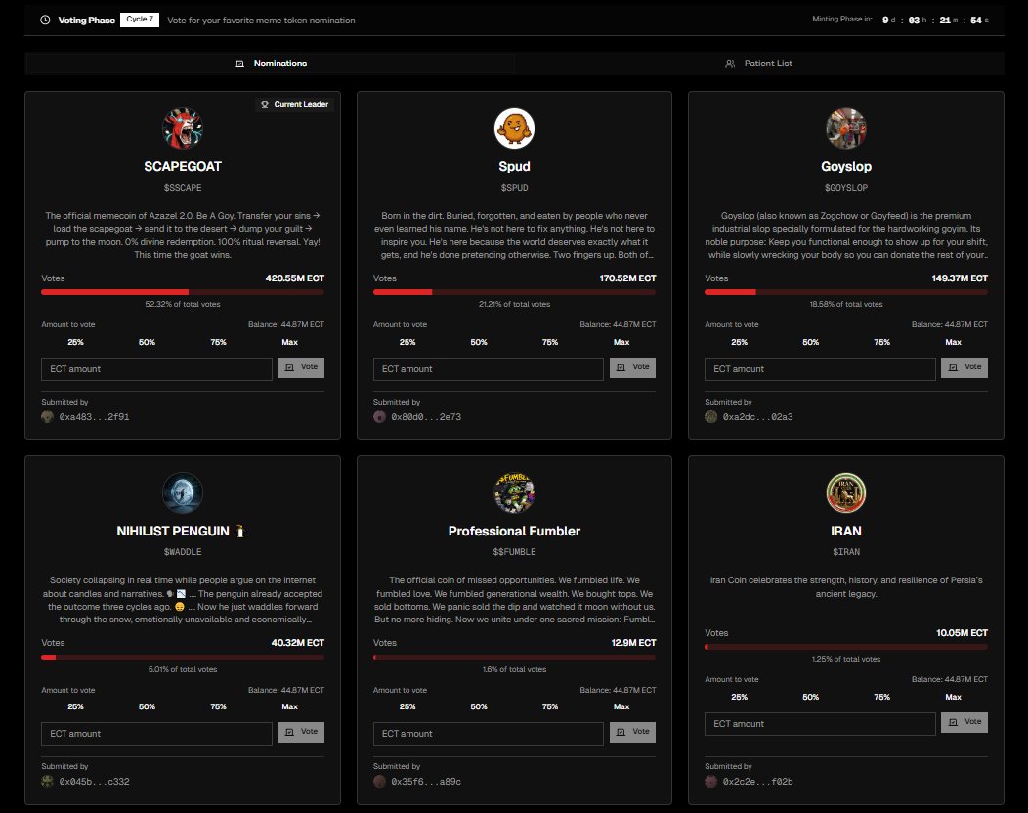Click submitter address 0x80d0...2e73
Screen dimensions: 1028x813
(426, 417)
